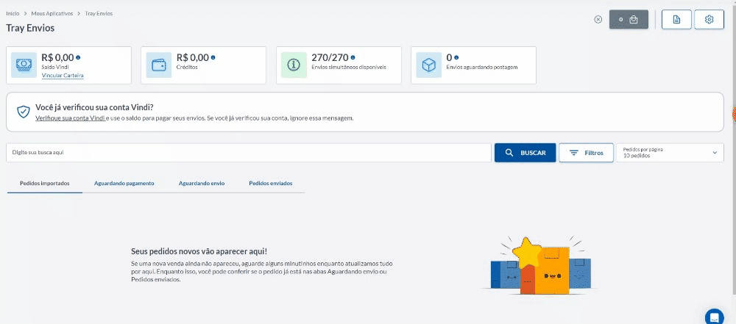
Task: Expand the Pedidos por página dropdown
Action: click(x=670, y=153)
